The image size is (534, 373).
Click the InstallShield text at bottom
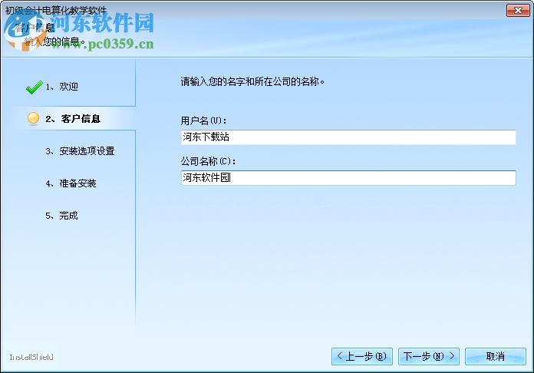(31, 357)
